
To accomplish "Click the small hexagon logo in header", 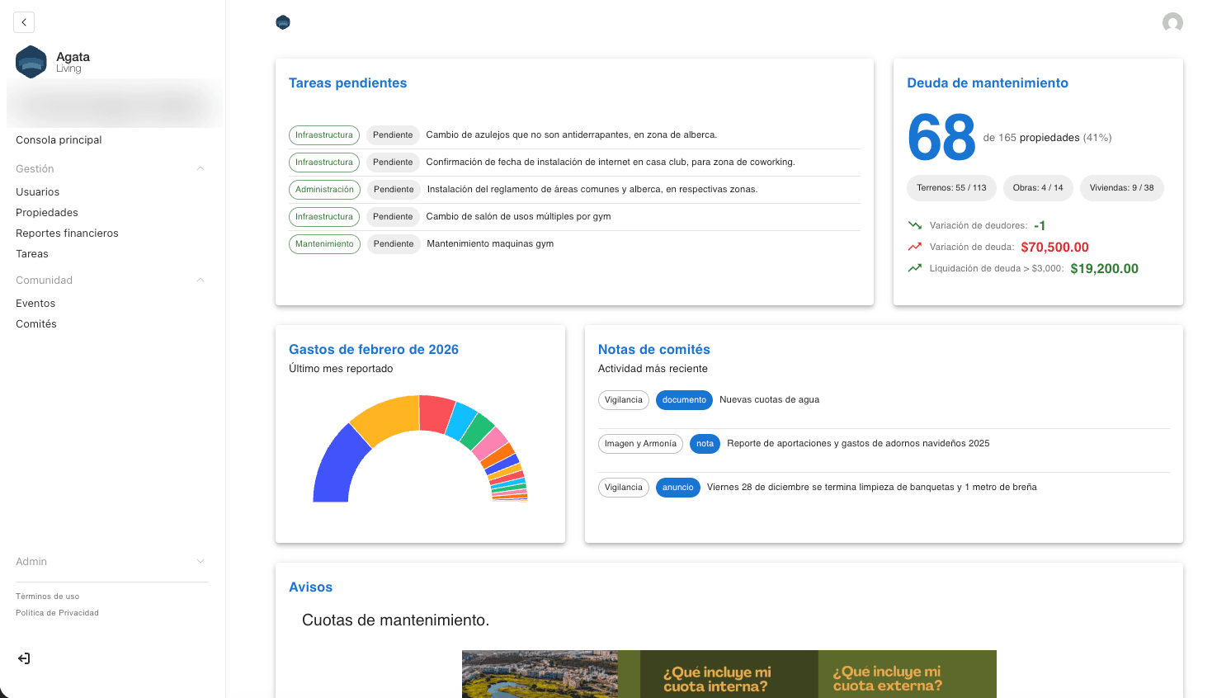I will [283, 22].
